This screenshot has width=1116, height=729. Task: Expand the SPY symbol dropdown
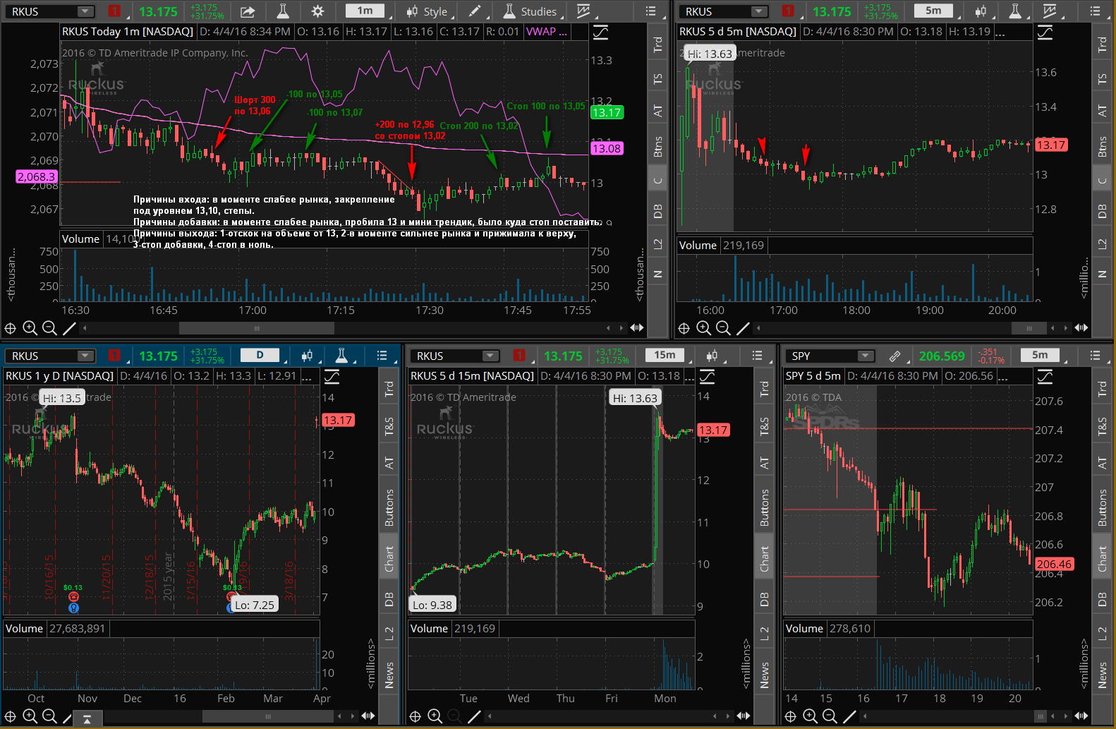[x=866, y=356]
